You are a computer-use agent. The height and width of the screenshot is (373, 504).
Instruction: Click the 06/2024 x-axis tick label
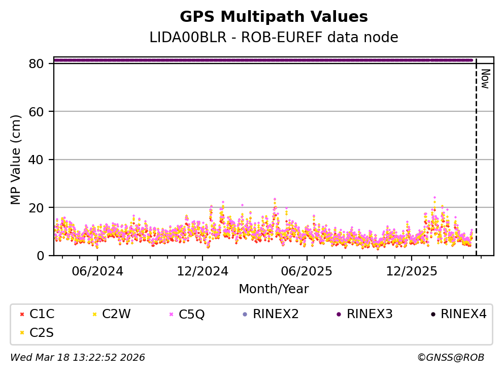pyautogui.click(x=97, y=271)
